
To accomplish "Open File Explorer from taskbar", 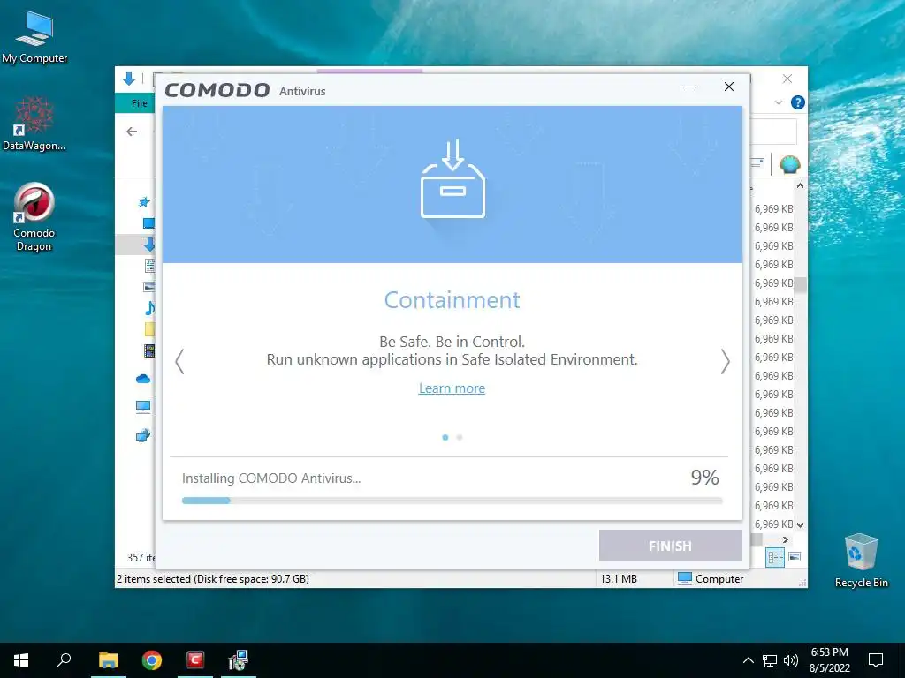I will tap(108, 660).
